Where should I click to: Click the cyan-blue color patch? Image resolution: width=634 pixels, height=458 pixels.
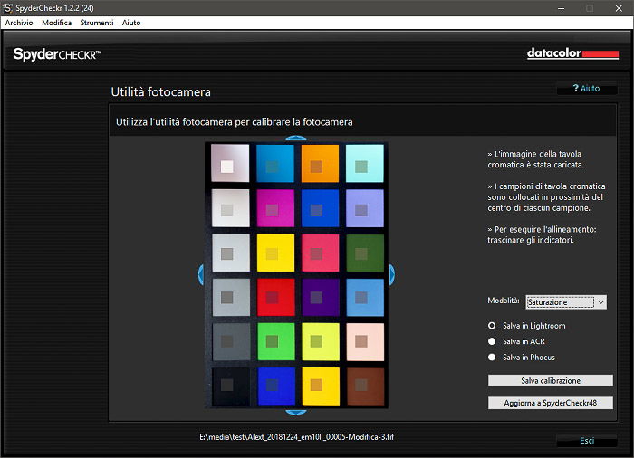pos(275,163)
